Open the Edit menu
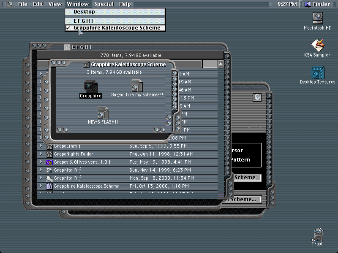 coord(38,4)
